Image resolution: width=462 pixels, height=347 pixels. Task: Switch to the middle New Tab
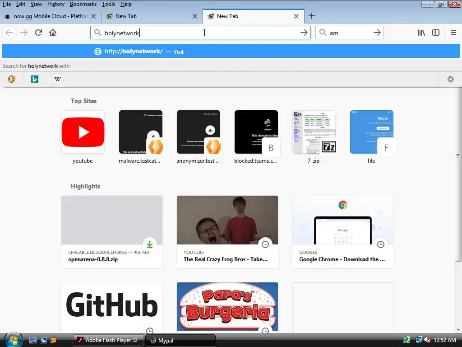pos(152,16)
